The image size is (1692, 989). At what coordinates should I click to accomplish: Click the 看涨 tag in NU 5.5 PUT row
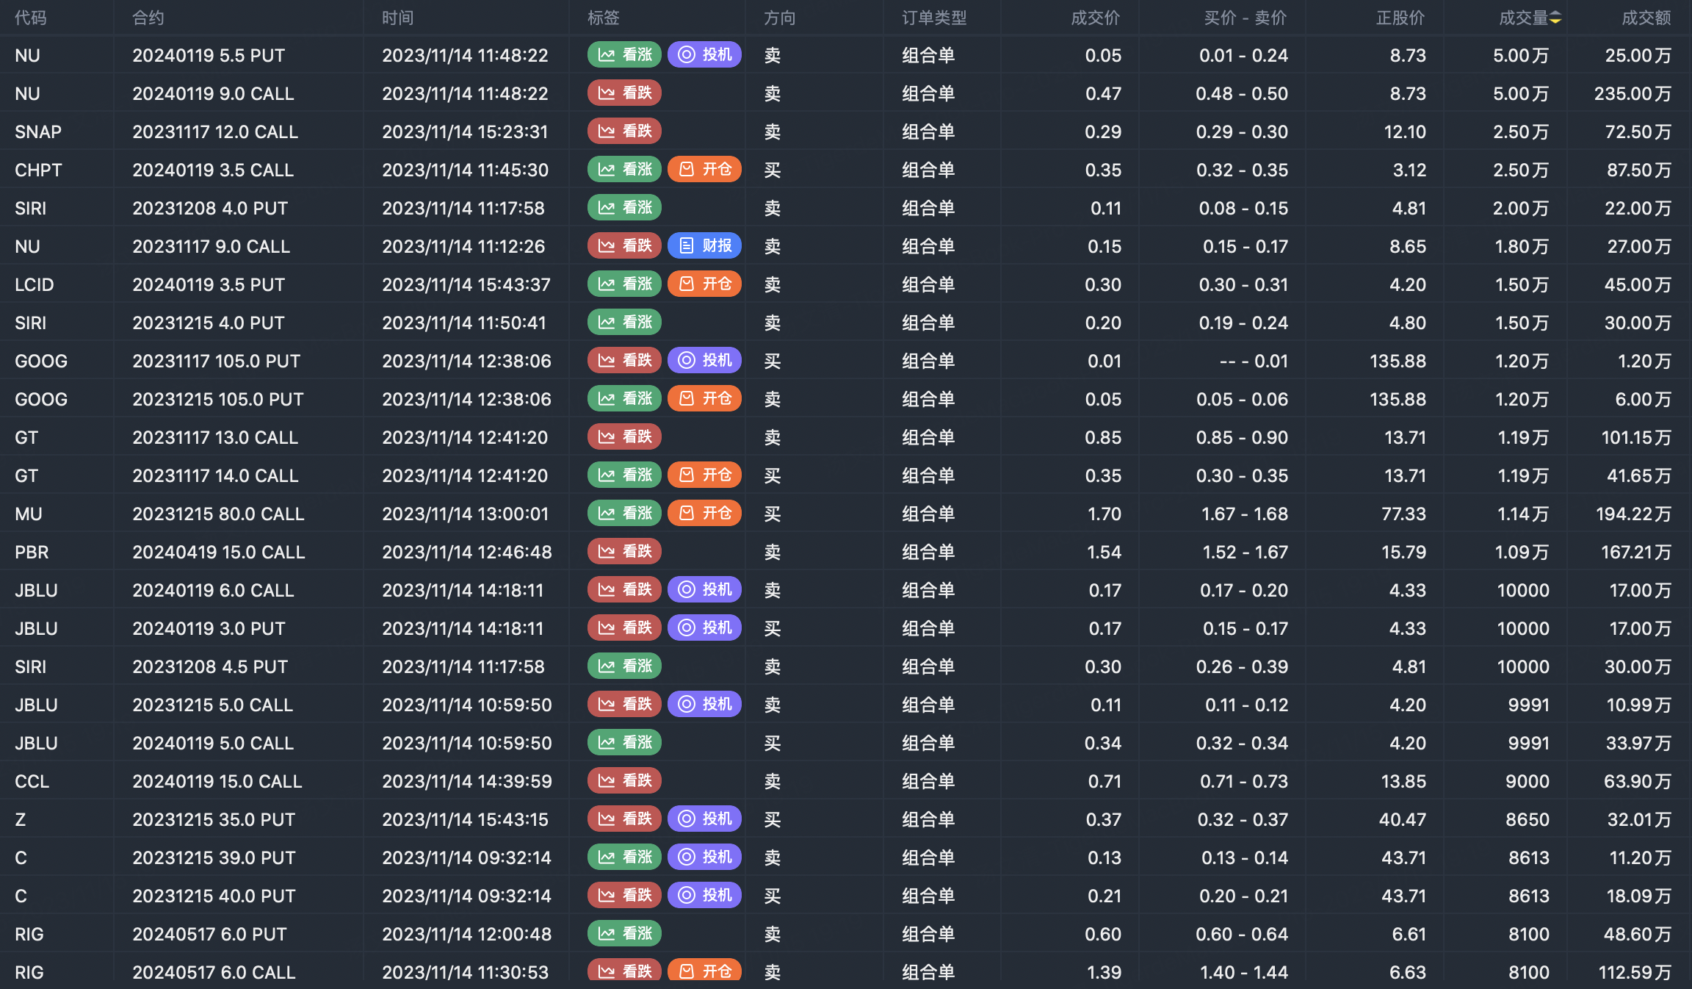click(x=625, y=55)
